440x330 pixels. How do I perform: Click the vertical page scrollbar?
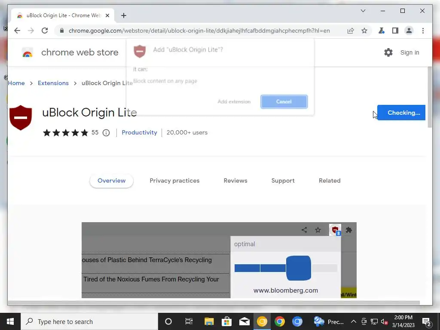coord(430,97)
